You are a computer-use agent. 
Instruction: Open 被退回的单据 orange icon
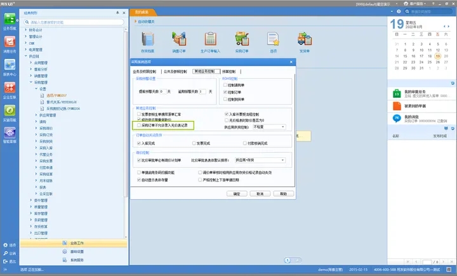pyautogui.click(x=397, y=106)
